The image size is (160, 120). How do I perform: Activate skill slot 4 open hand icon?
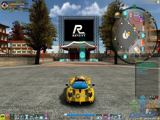pos(36,117)
